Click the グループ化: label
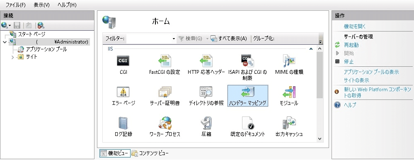The width and height of the screenshot is (414, 160). pos(264,39)
